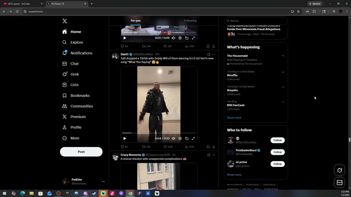Open Chat in the sidebar
Viewport: 351px width, 197px height.
point(71,63)
